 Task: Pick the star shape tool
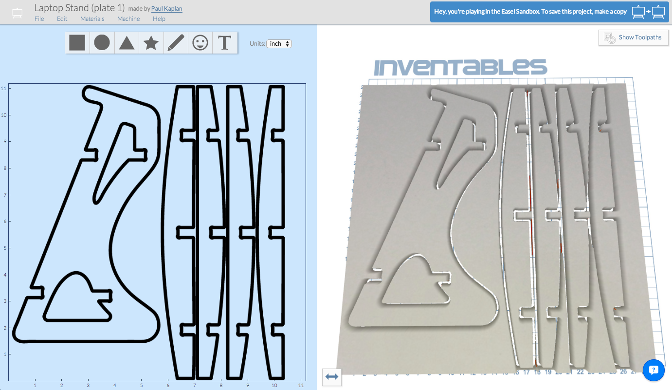151,43
